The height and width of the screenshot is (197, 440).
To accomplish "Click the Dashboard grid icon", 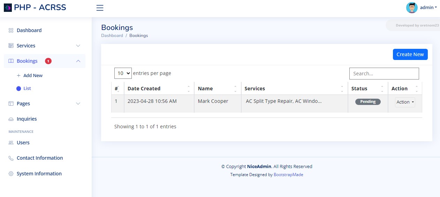I will click(11, 30).
